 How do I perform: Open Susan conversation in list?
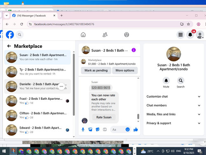(37, 57)
